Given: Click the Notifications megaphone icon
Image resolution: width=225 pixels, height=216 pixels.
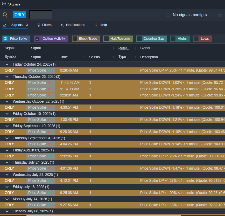Looking at the screenshot, I should click(63, 25).
